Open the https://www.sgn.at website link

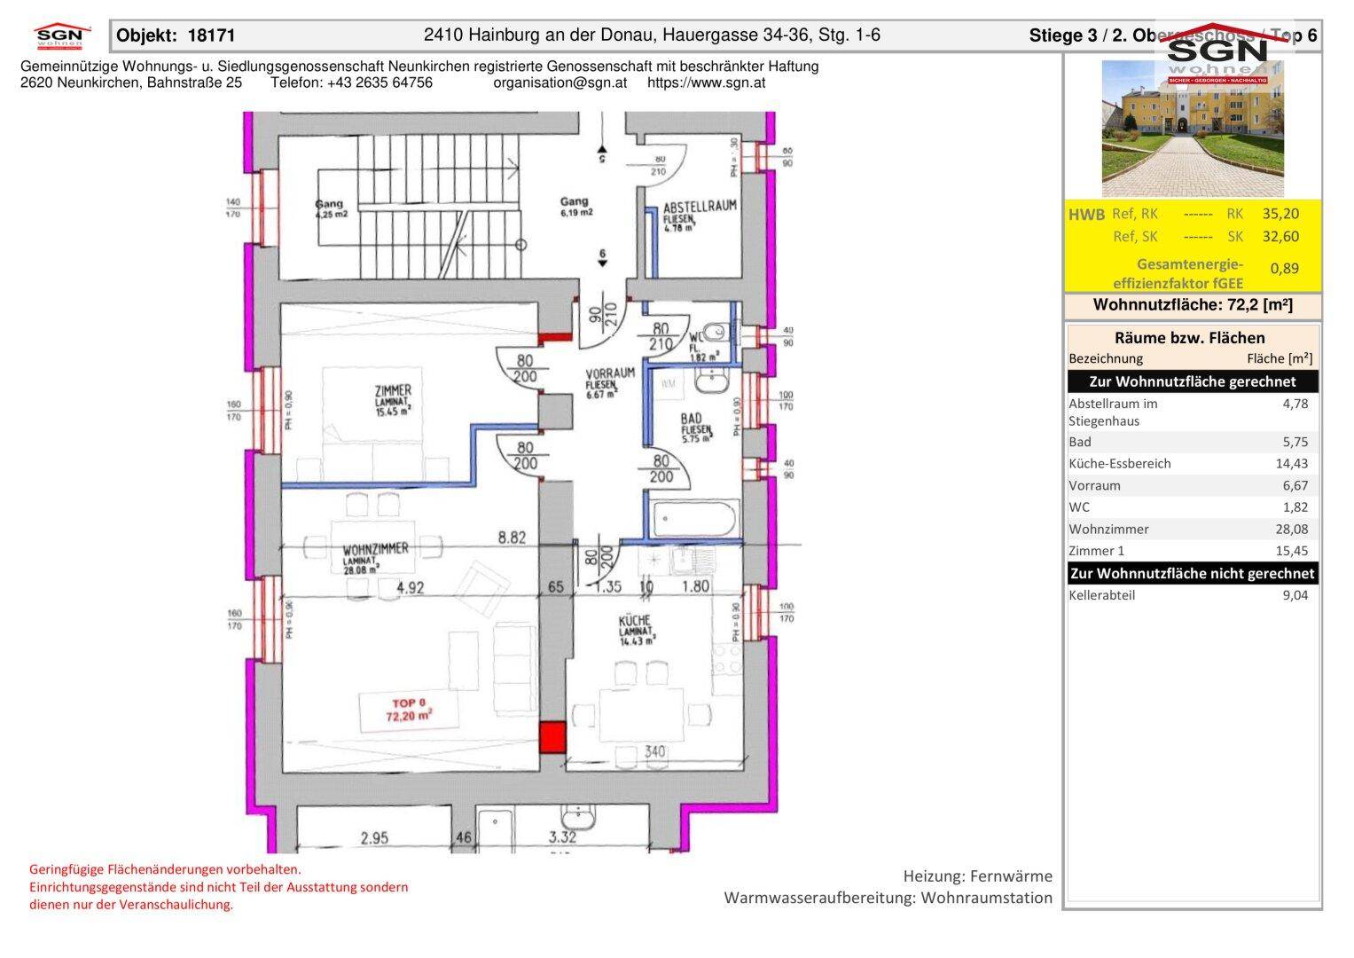pos(706,82)
